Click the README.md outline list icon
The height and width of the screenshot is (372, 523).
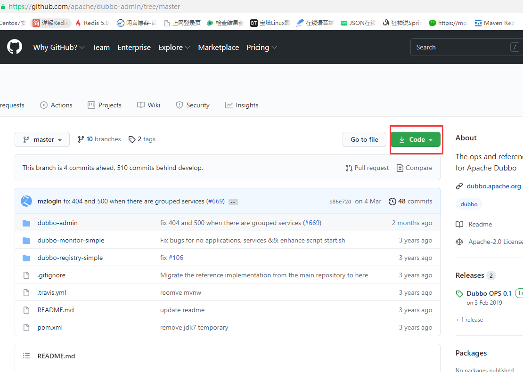tap(26, 356)
